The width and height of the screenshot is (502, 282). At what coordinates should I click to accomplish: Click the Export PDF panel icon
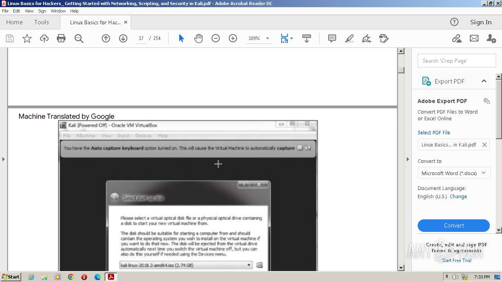pyautogui.click(x=426, y=81)
